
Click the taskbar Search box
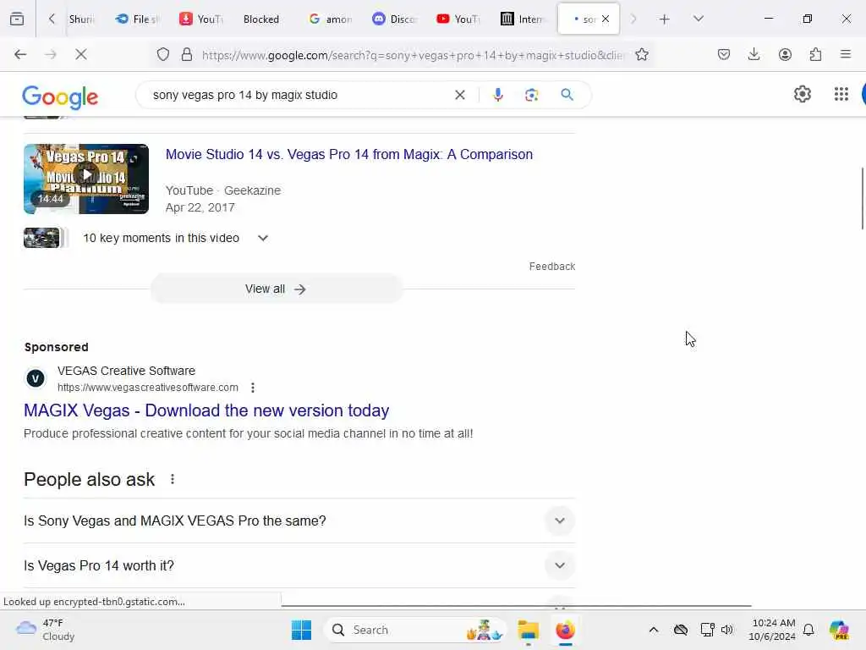pyautogui.click(x=416, y=630)
